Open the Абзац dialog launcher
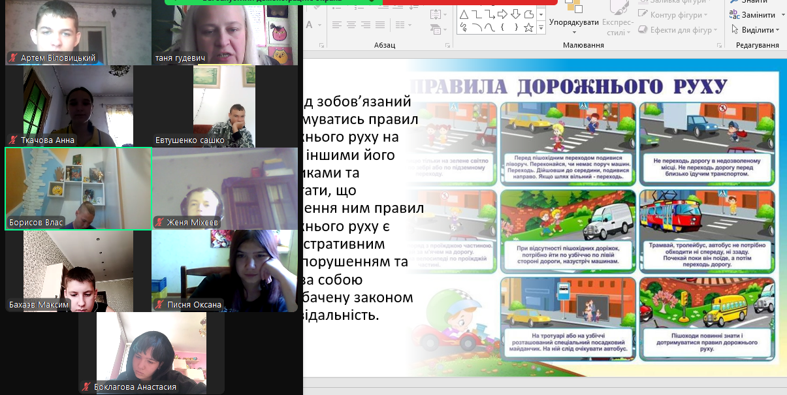 (447, 45)
